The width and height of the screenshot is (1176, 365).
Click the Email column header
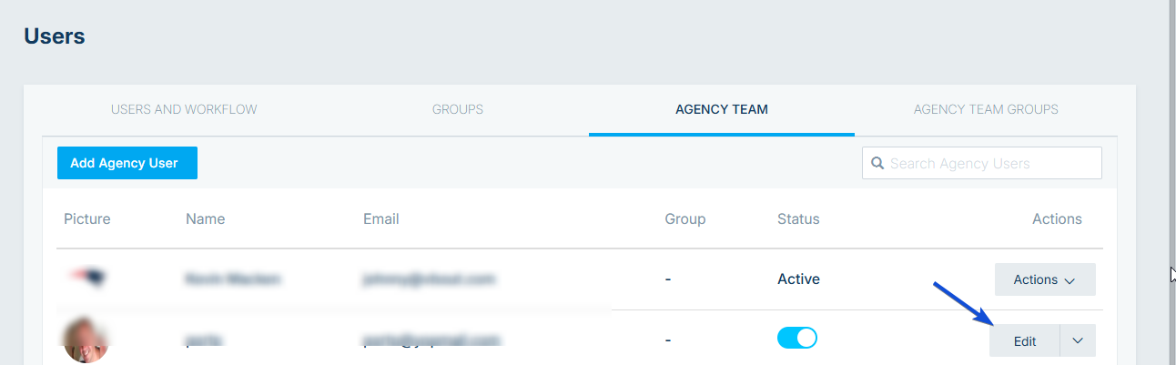click(381, 219)
